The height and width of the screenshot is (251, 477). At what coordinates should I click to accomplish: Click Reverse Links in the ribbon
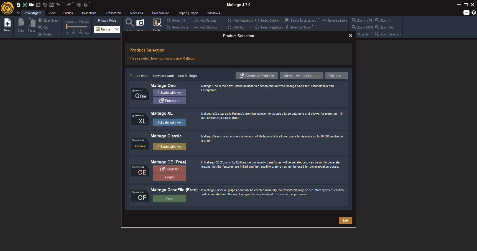click(x=335, y=21)
